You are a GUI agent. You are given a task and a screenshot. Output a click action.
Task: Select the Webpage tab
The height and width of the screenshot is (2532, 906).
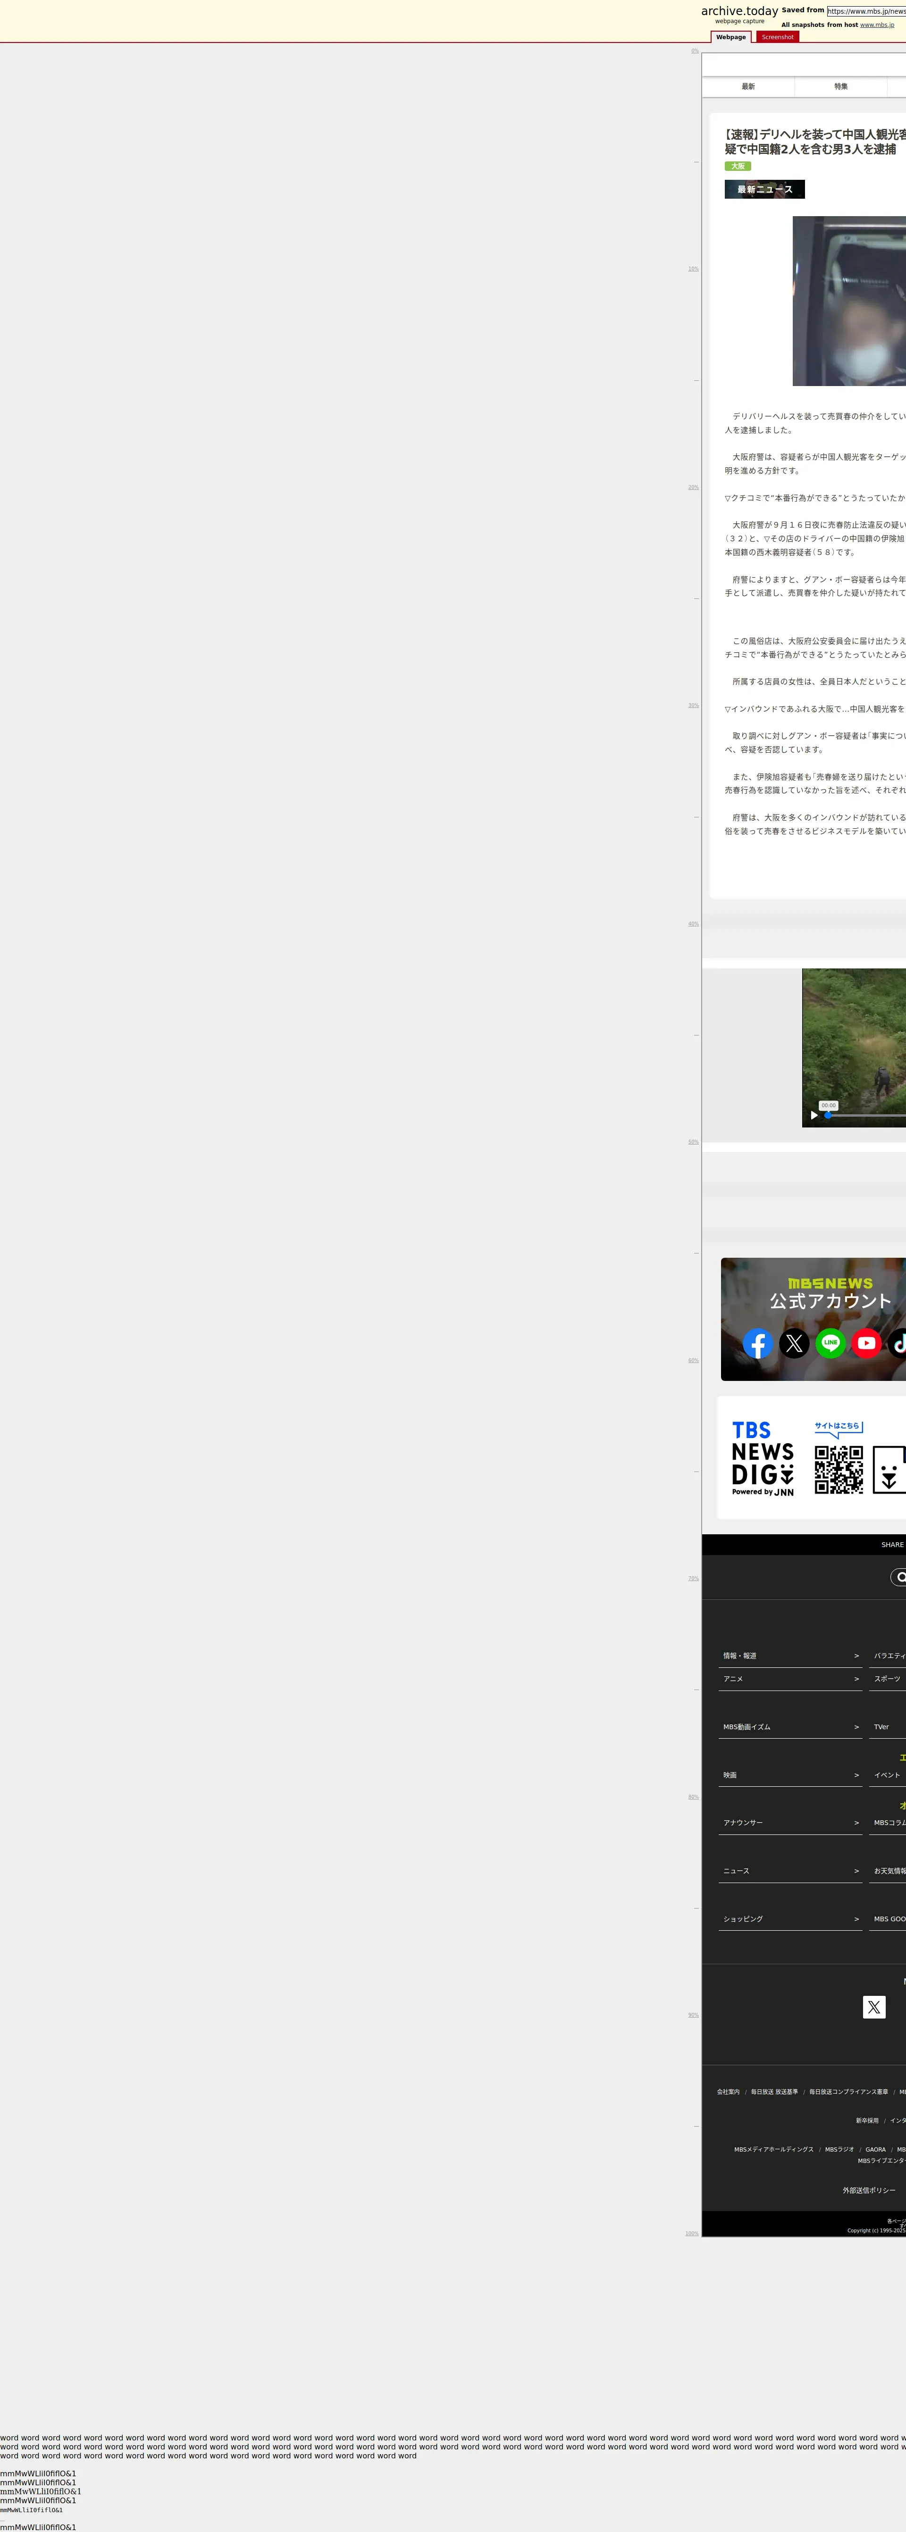tap(730, 37)
